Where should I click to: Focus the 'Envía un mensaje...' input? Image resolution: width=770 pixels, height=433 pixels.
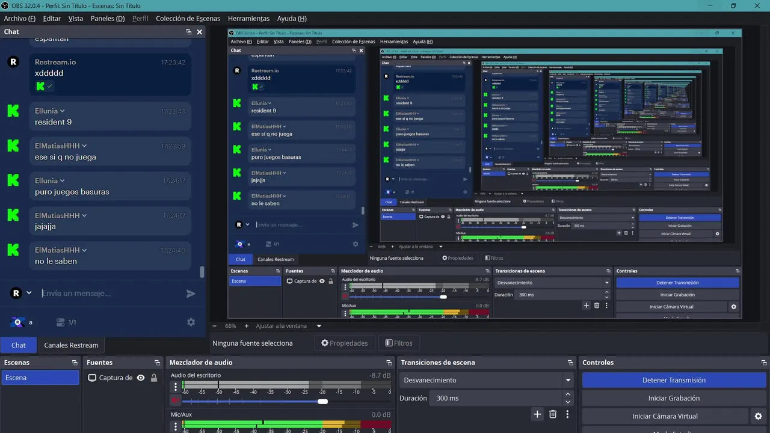(110, 293)
